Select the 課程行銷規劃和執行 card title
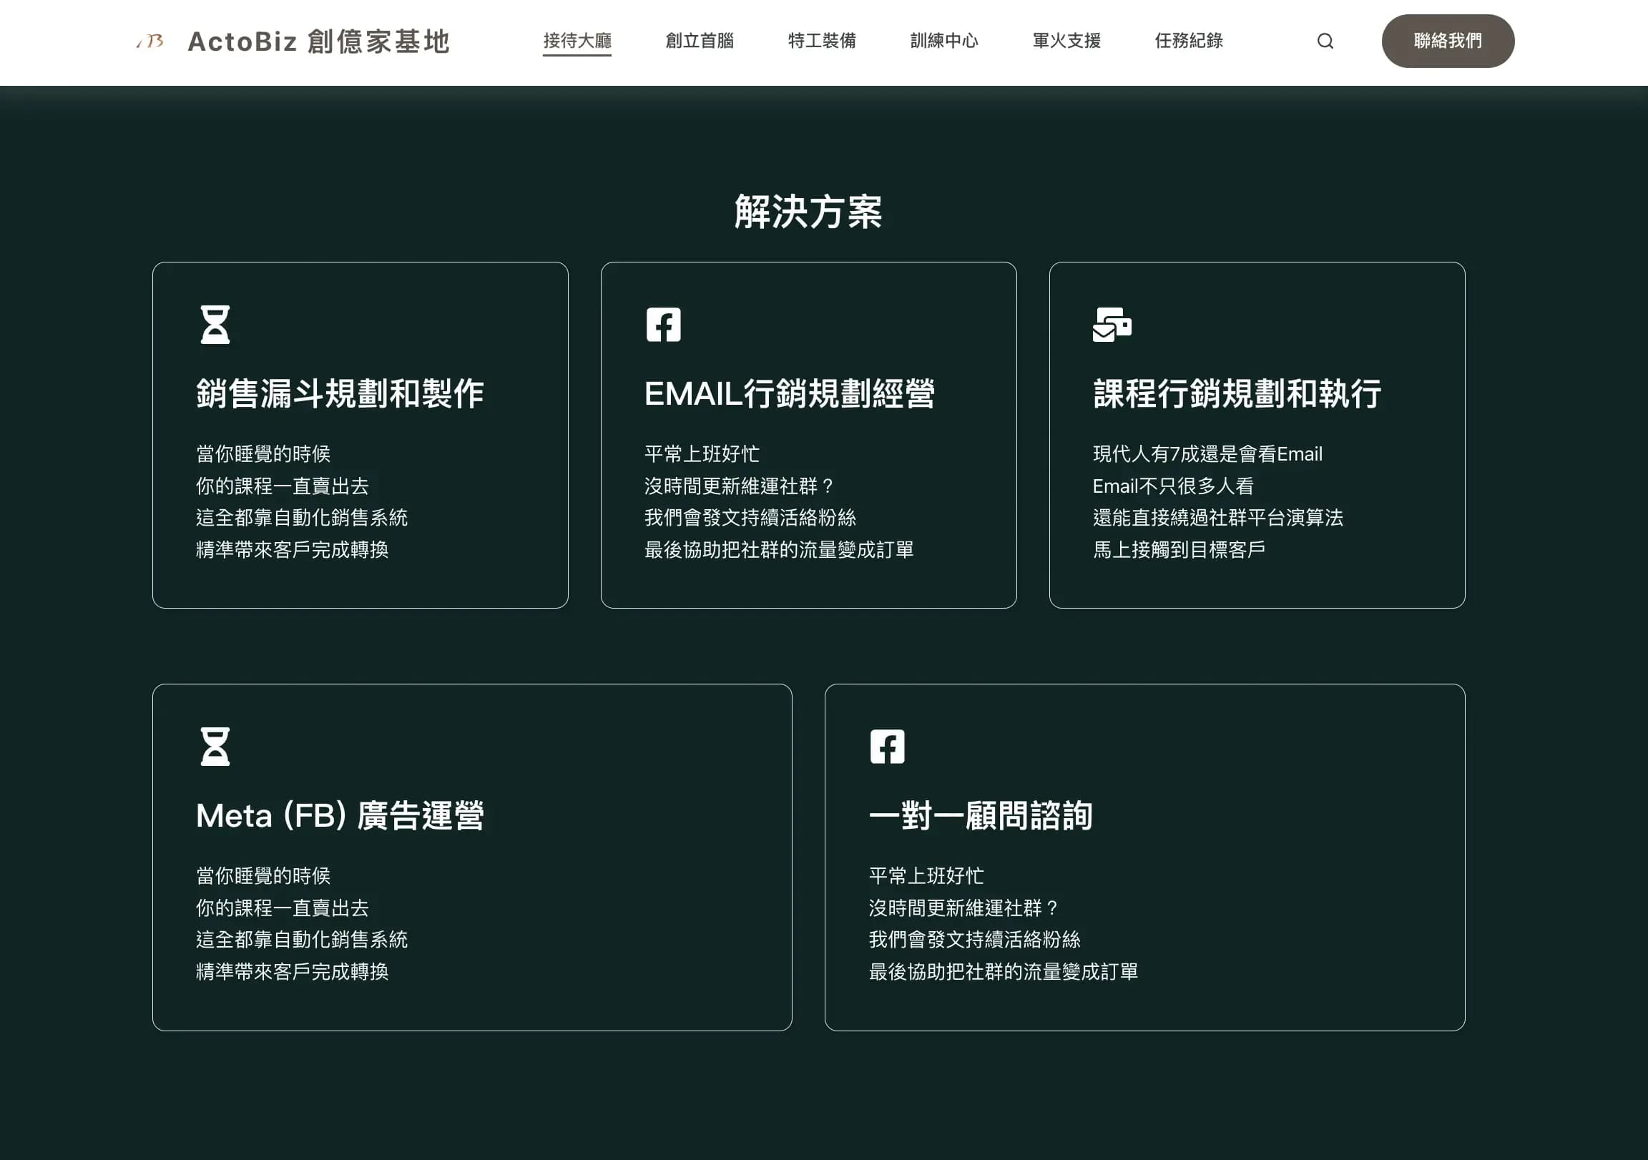Viewport: 1648px width, 1160px height. coord(1237,393)
